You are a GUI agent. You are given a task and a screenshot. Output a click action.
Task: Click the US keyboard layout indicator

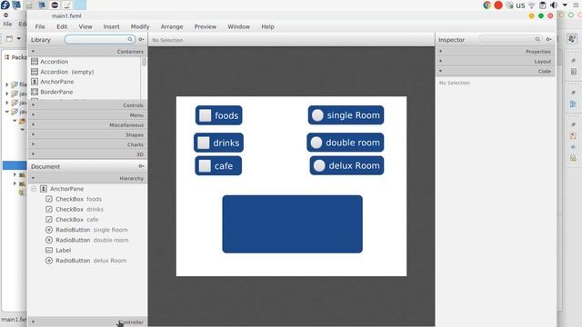pos(520,5)
